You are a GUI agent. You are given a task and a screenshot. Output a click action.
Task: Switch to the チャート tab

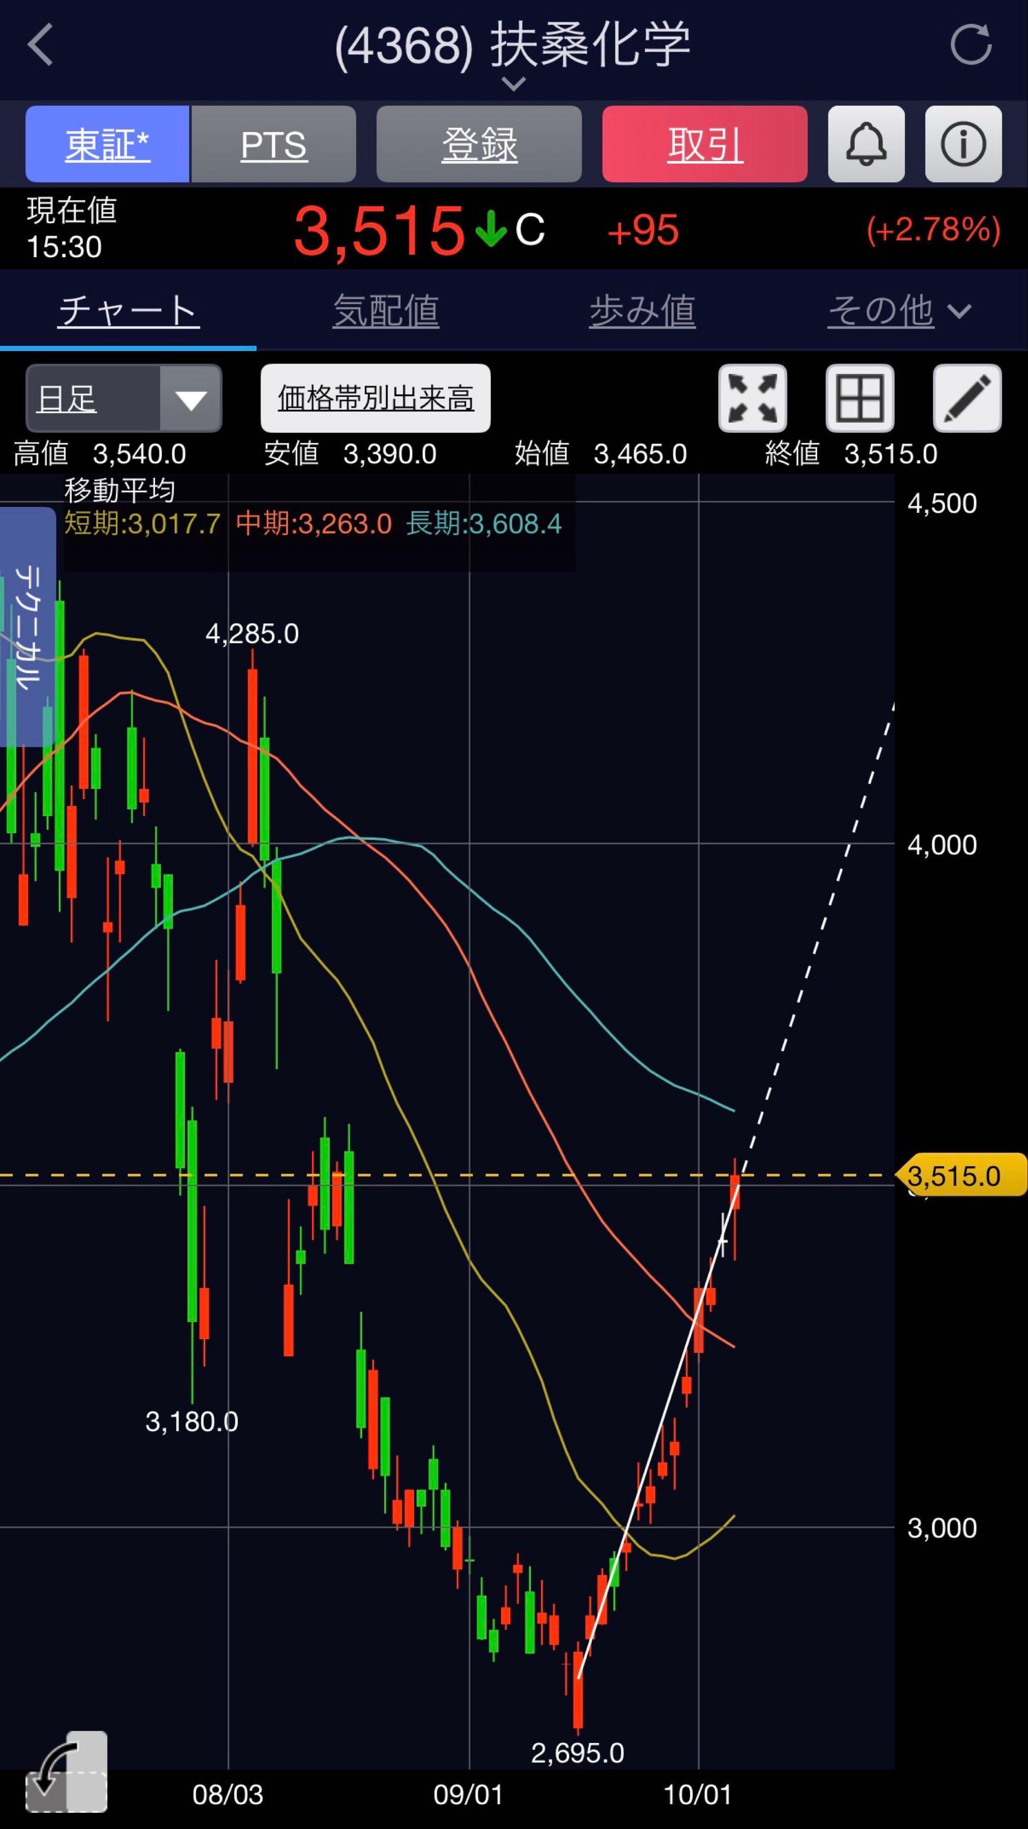pos(129,311)
